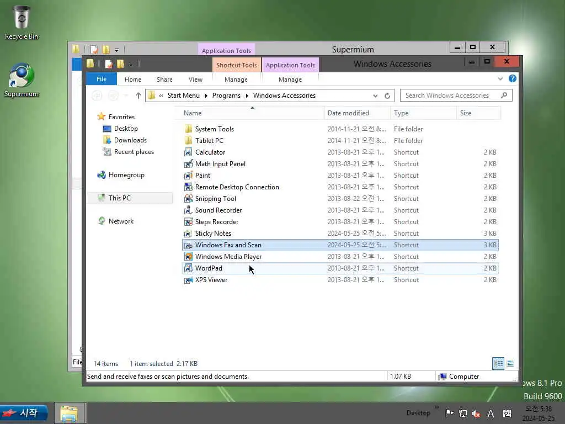The height and width of the screenshot is (424, 565).
Task: Click the breadcrumb double-chevron for hidden path
Action: [x=161, y=96]
